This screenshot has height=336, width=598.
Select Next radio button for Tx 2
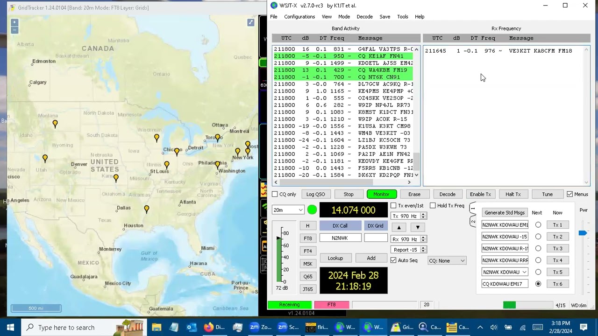point(538,237)
